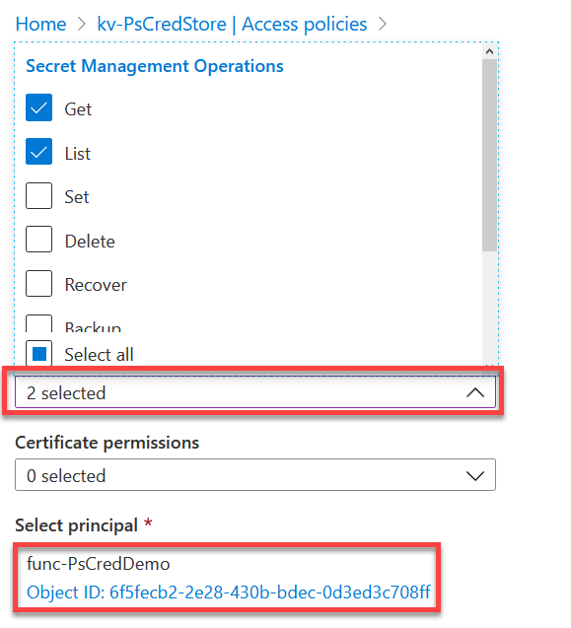Click the scrollbar up arrow in permissions list
This screenshot has width=571, height=628.
click(x=489, y=51)
